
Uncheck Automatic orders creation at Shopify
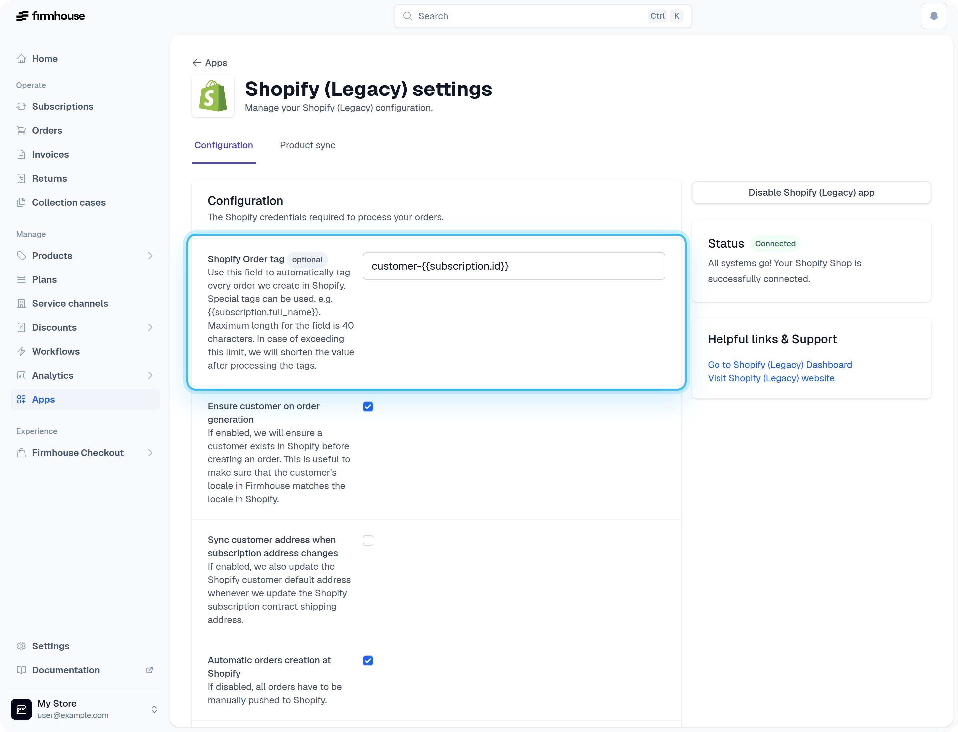pos(368,660)
